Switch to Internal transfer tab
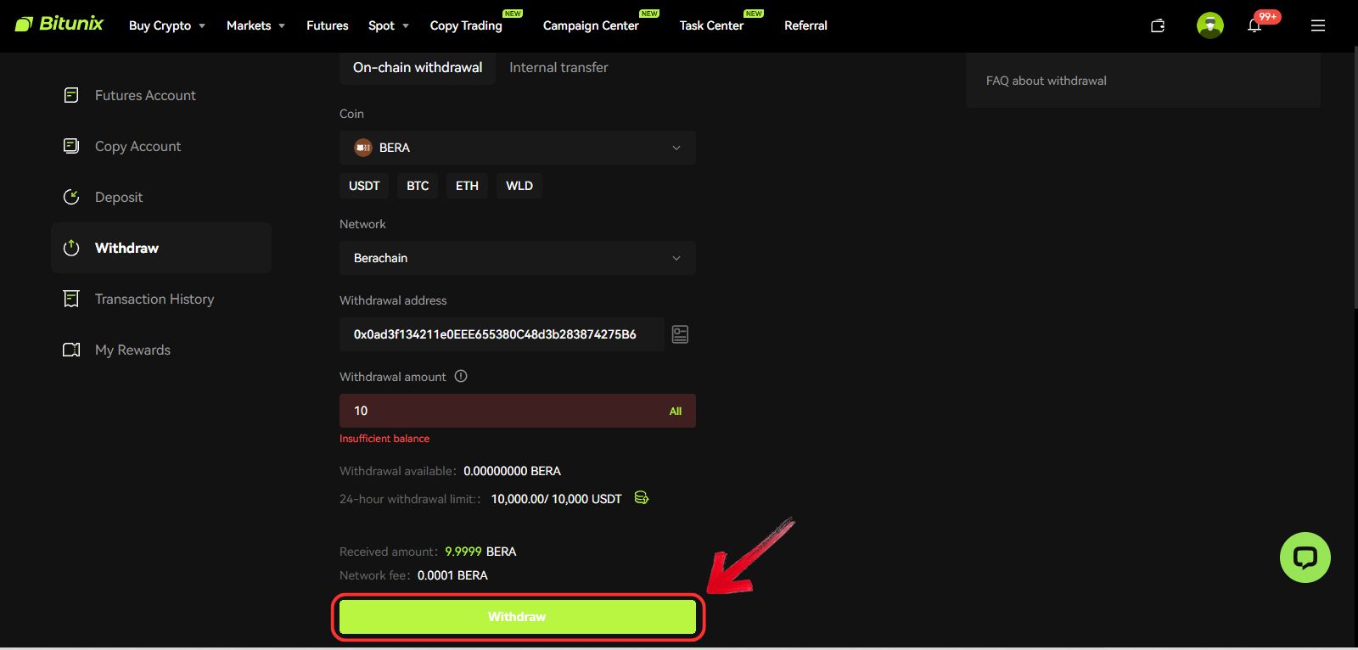Image resolution: width=1358 pixels, height=650 pixels. tap(558, 68)
